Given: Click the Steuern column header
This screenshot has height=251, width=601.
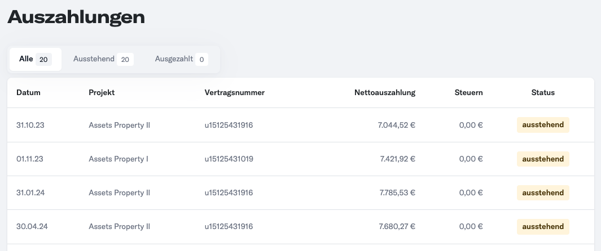Looking at the screenshot, I should coord(469,92).
